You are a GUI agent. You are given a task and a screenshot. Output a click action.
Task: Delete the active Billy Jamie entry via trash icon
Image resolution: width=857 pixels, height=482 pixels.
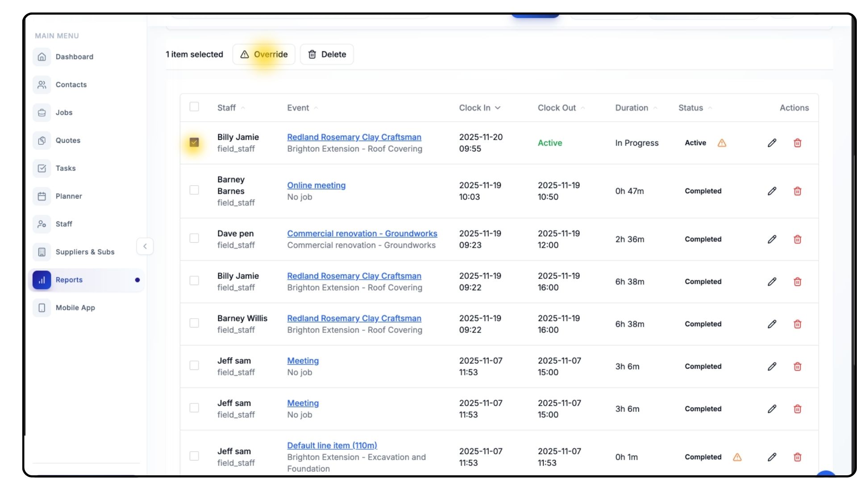pos(797,143)
